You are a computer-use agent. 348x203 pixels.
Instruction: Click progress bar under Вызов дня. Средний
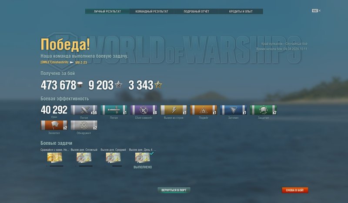coord(113,166)
